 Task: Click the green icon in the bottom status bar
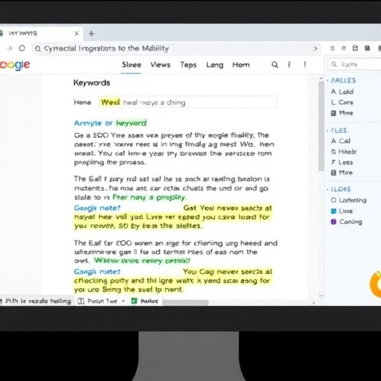pos(134,301)
